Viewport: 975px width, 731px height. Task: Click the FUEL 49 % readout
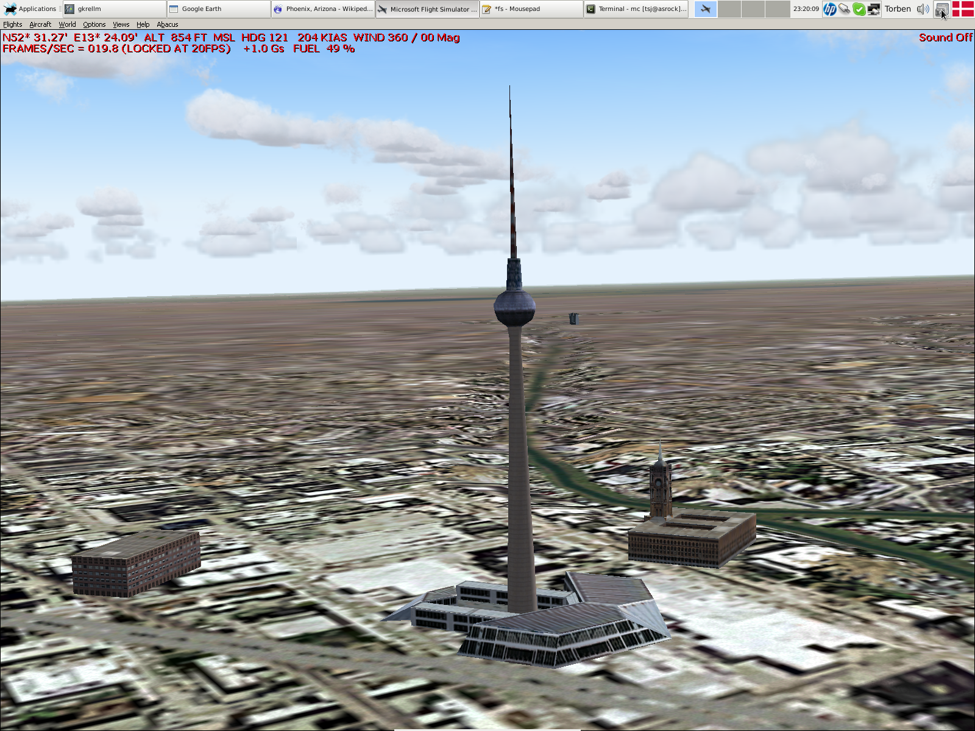pos(324,49)
